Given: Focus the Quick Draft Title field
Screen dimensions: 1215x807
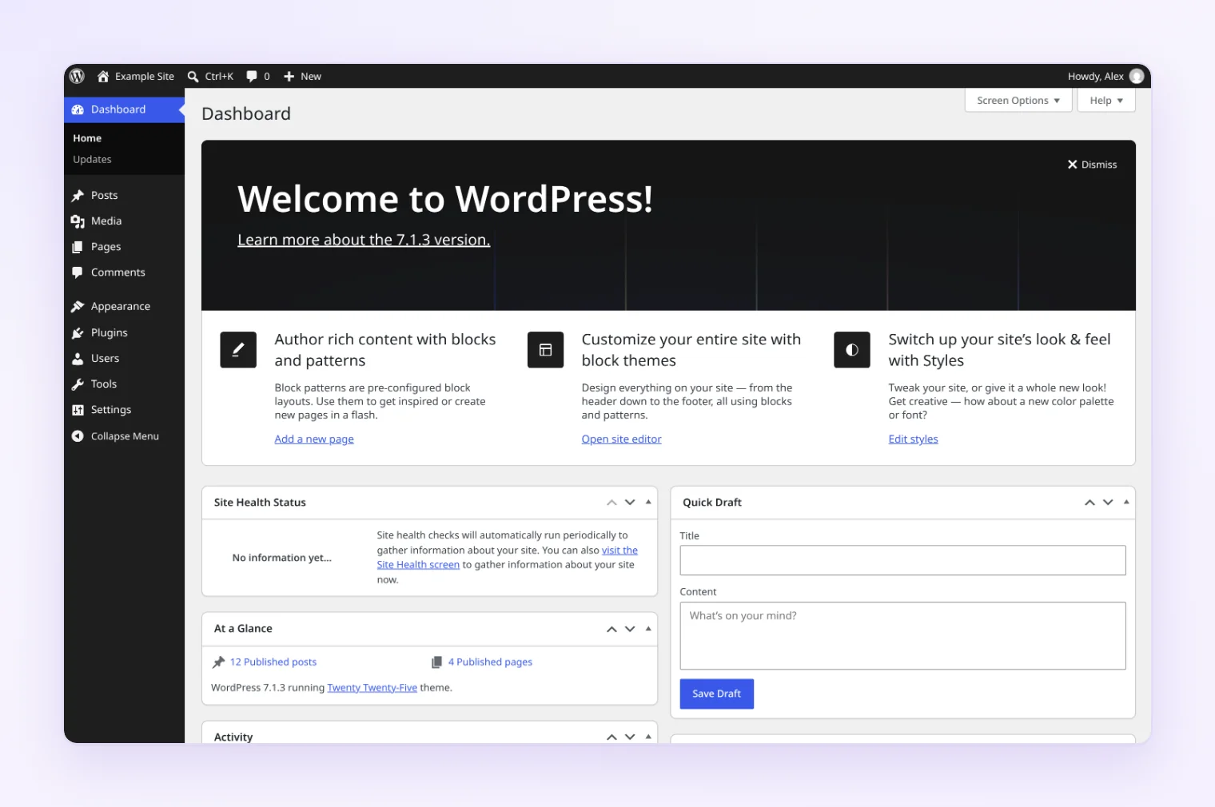Looking at the screenshot, I should click(x=902, y=560).
